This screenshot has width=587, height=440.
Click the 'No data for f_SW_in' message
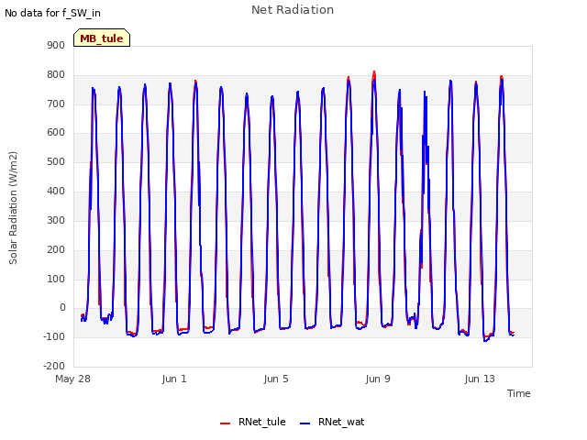pyautogui.click(x=52, y=13)
